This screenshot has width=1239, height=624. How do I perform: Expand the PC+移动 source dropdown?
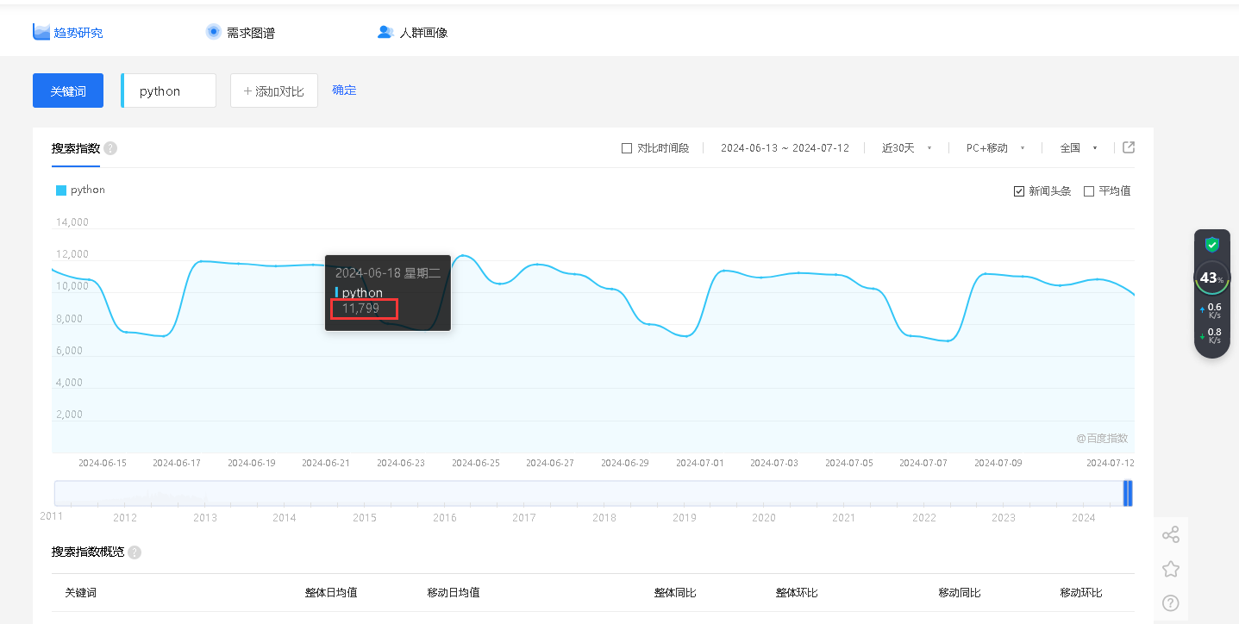994,148
